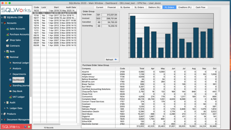Open the SL Quotes tab
Viewport: 231px width, 130px height.
click(x=125, y=7)
